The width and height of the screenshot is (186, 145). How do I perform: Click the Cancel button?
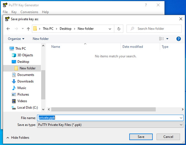(168, 137)
